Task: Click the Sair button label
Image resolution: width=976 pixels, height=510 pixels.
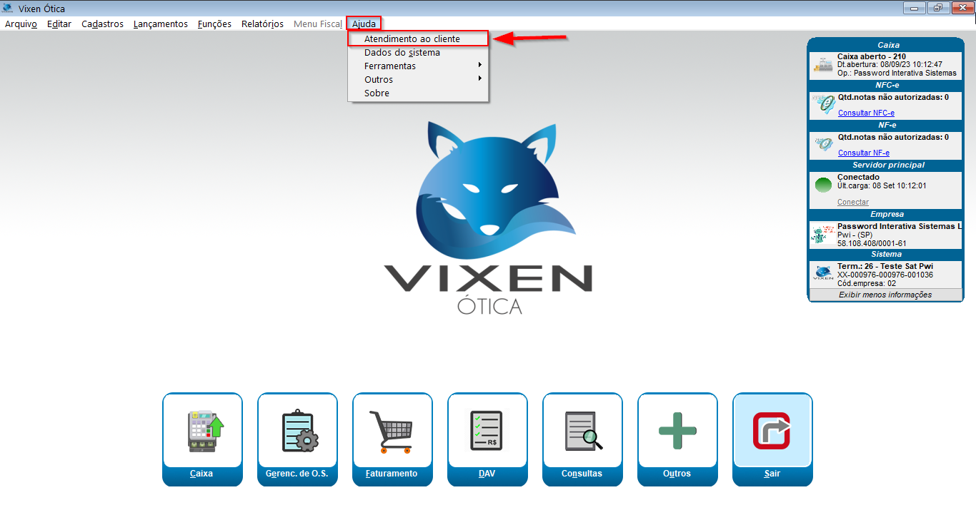Action: 772,474
